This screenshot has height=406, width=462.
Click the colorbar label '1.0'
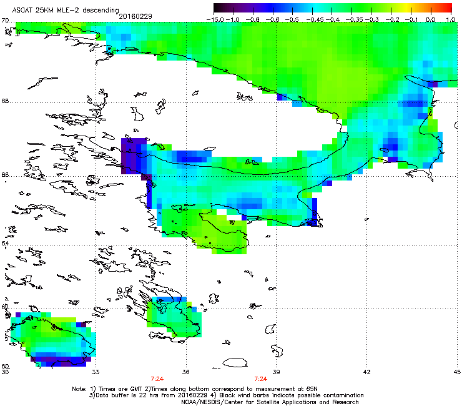[451, 20]
